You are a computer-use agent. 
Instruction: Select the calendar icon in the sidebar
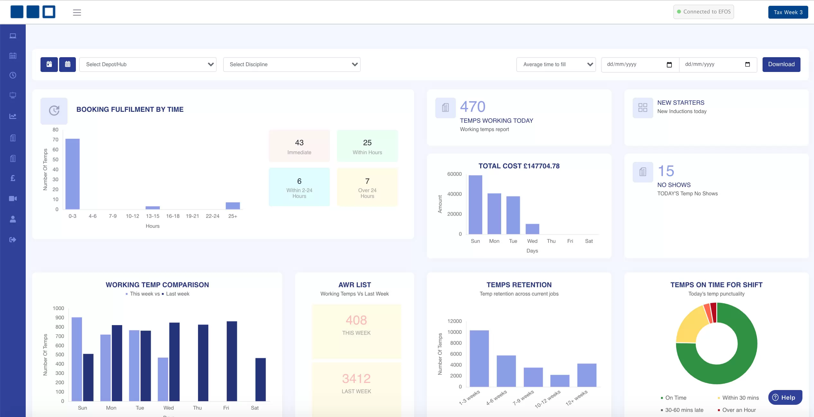(x=13, y=55)
